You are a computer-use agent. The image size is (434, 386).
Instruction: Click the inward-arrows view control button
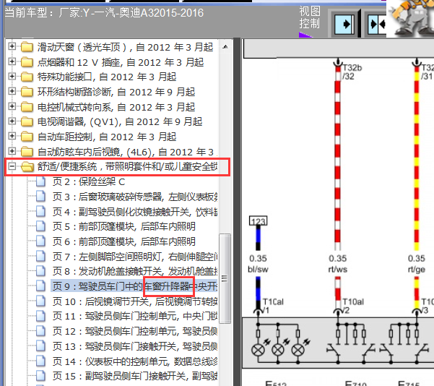click(x=377, y=24)
